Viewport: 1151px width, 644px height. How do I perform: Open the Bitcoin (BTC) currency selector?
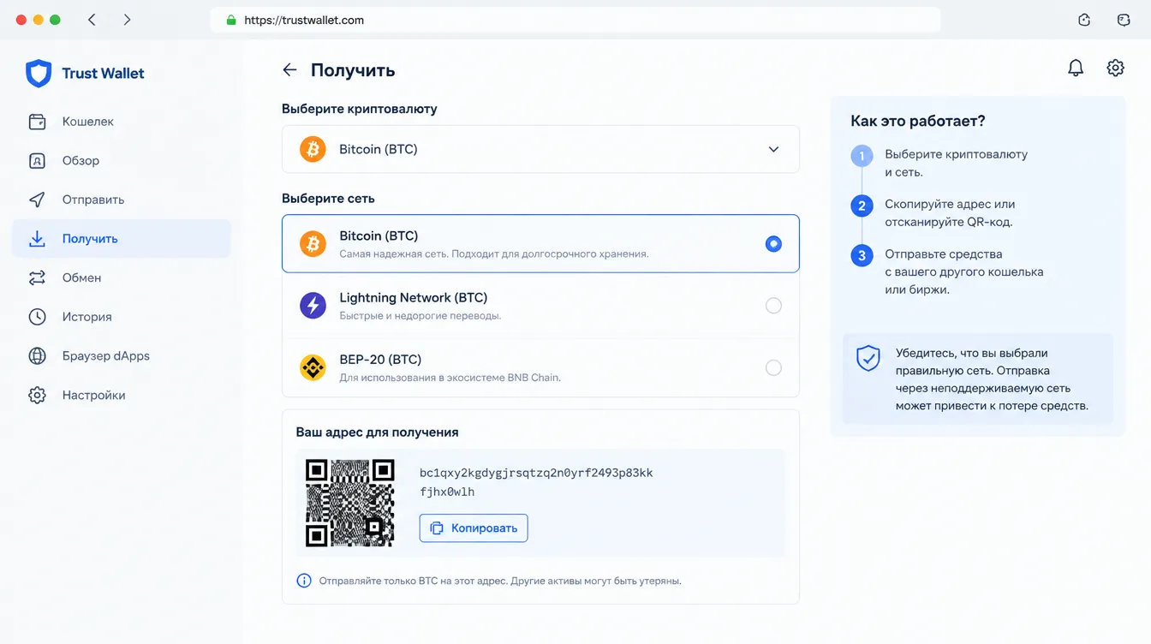pos(540,149)
